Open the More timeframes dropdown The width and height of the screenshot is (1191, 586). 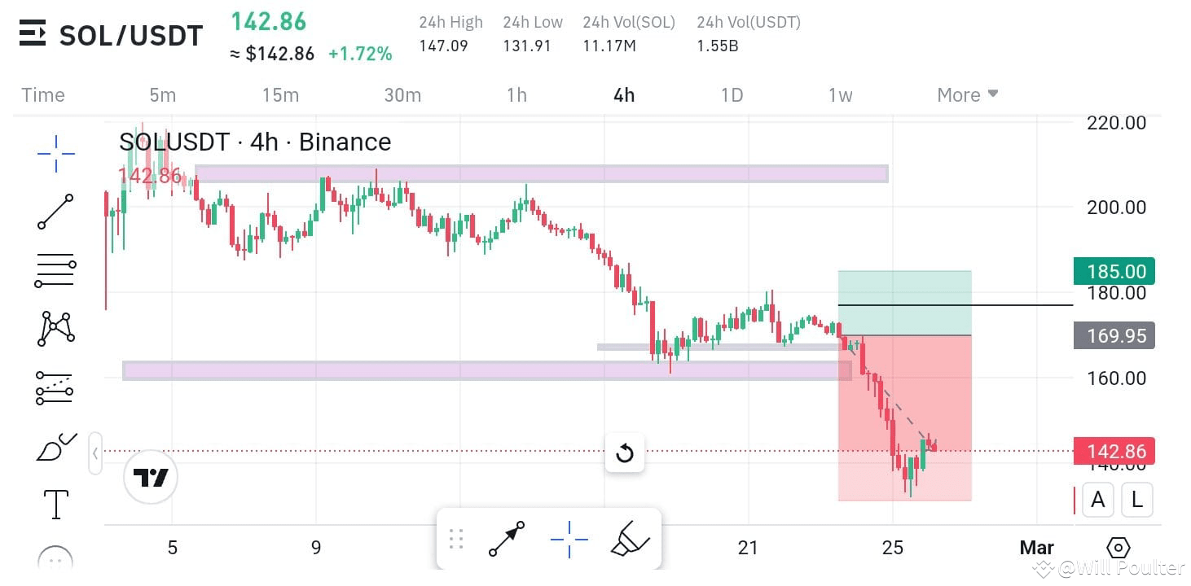click(x=966, y=95)
